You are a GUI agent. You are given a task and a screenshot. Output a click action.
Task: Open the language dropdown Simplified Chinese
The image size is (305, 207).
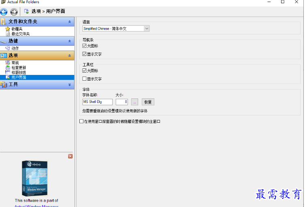click(x=147, y=29)
